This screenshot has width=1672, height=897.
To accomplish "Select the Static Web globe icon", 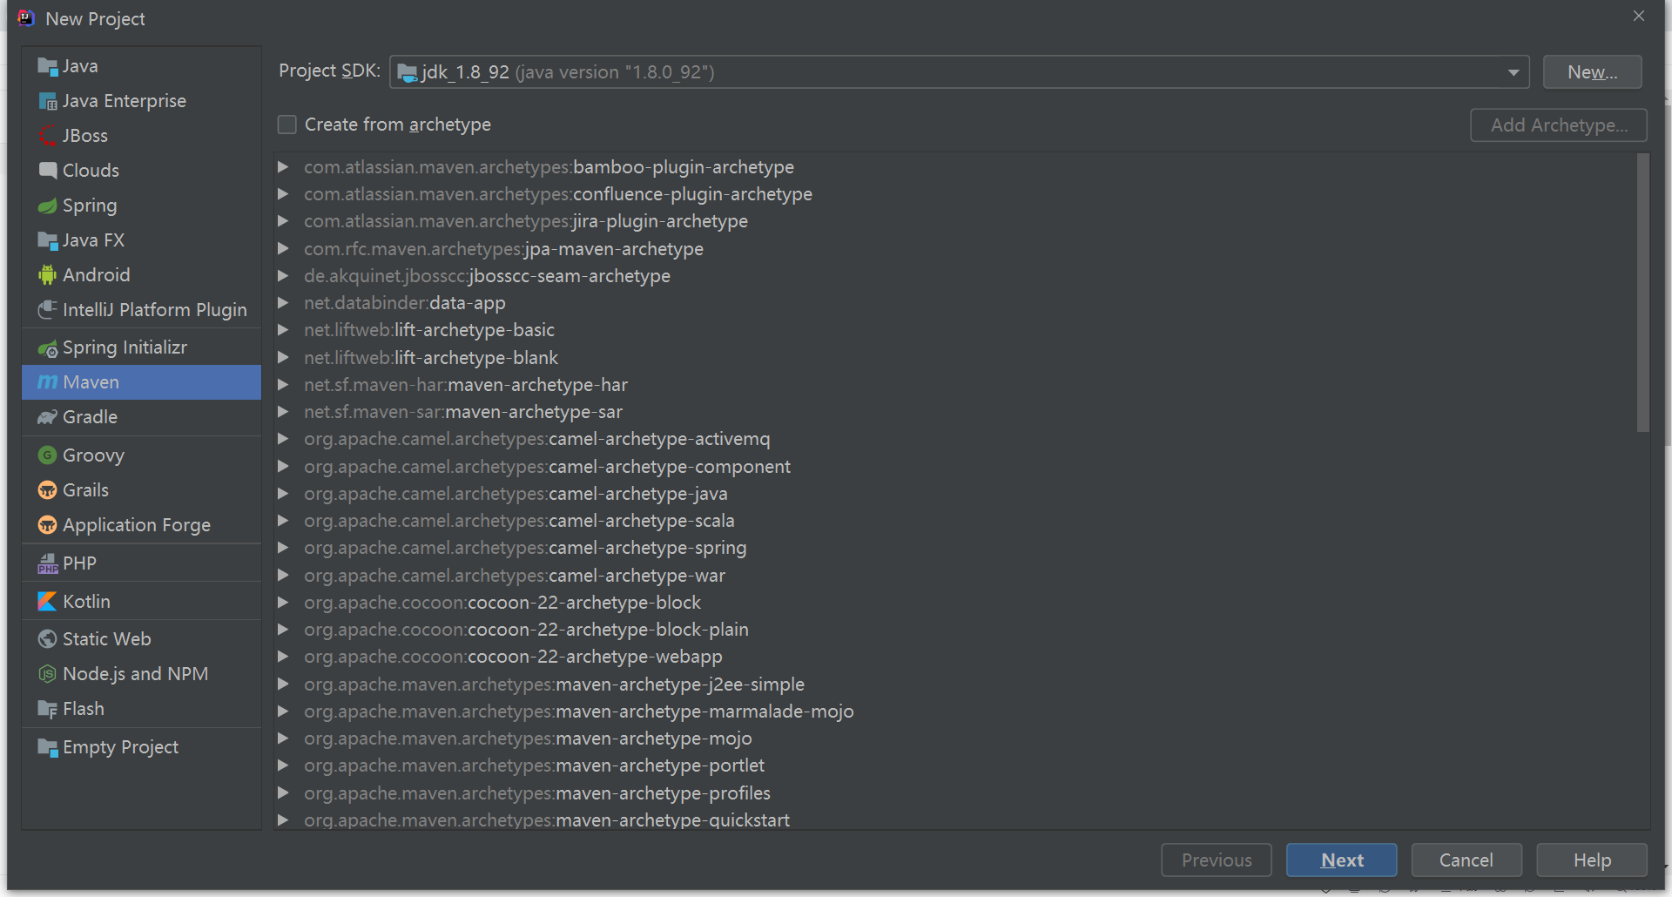I will tap(48, 639).
